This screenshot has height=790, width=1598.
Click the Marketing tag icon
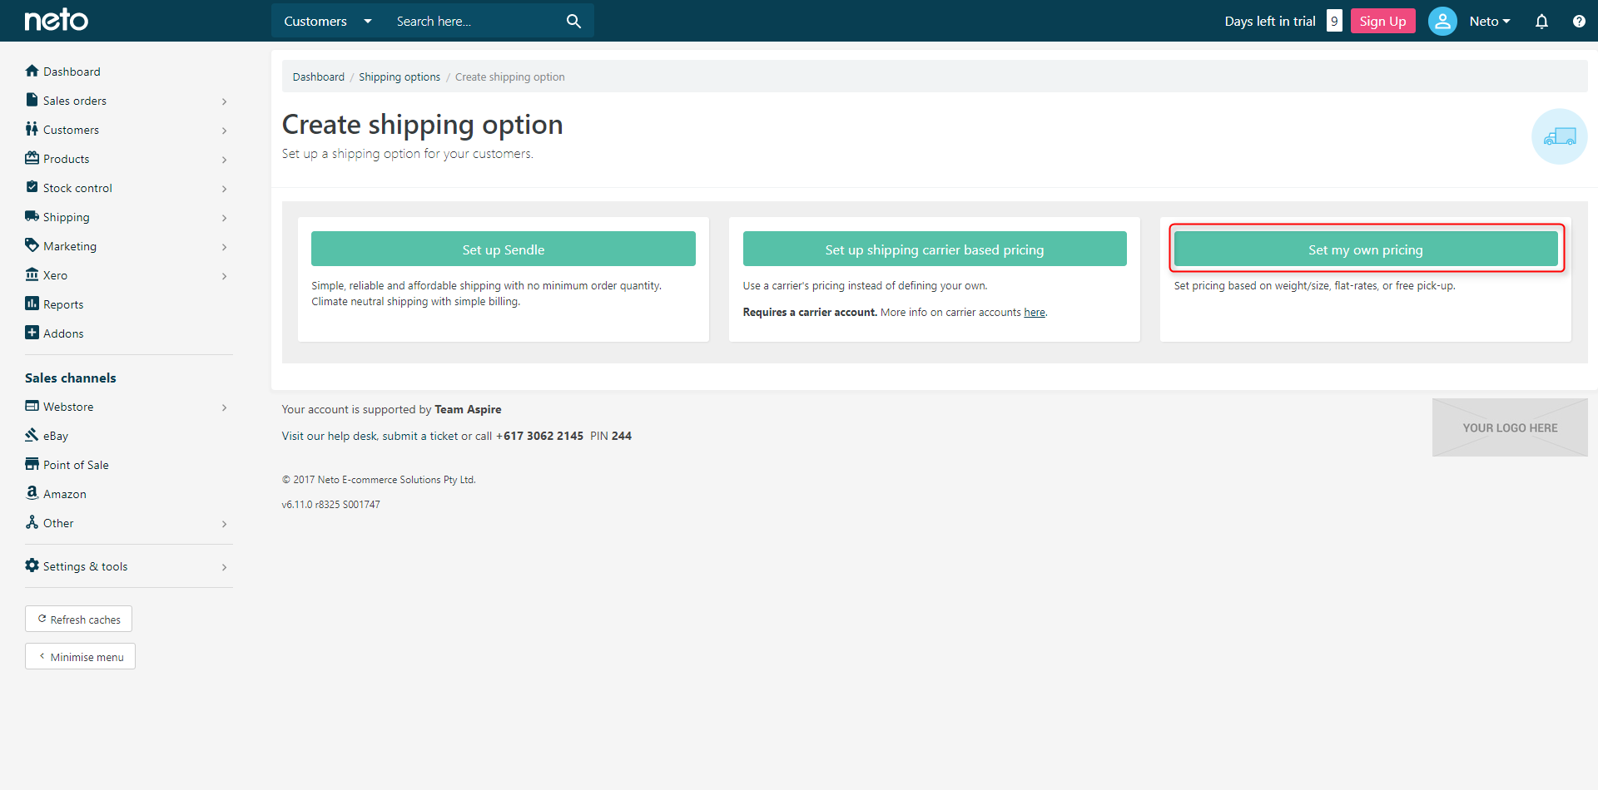32,245
